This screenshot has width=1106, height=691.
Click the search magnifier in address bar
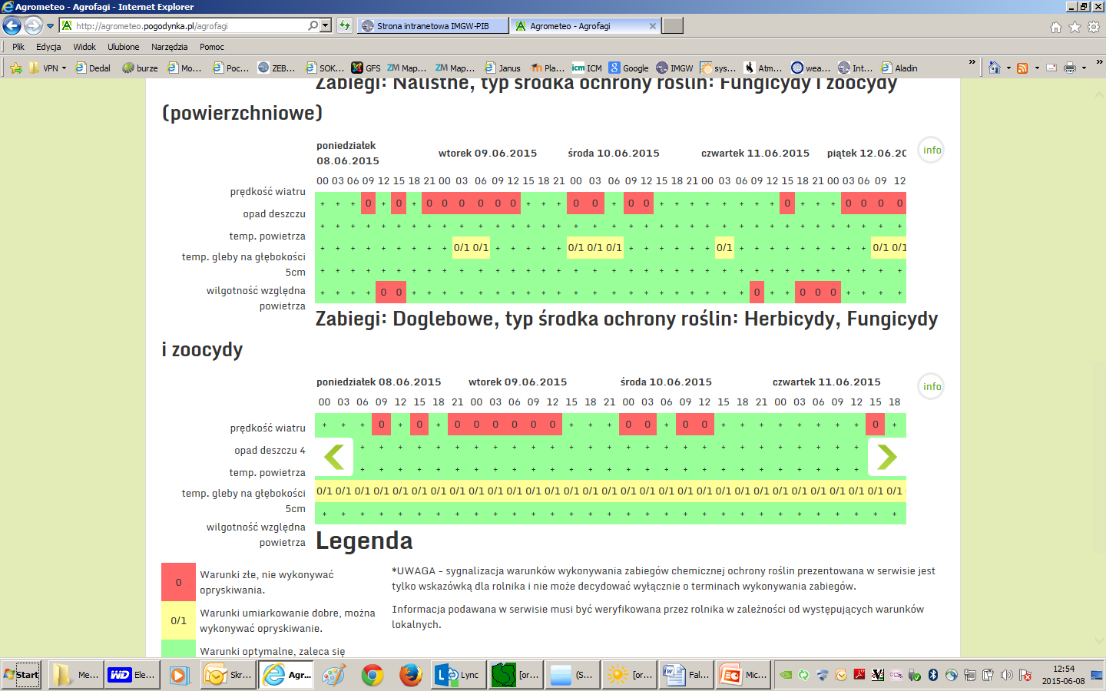point(313,26)
